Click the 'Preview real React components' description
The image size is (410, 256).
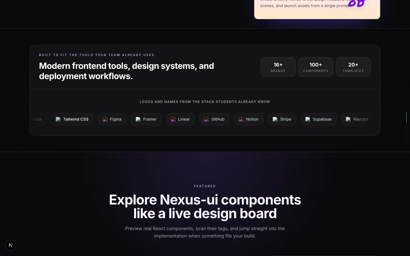click(x=205, y=232)
